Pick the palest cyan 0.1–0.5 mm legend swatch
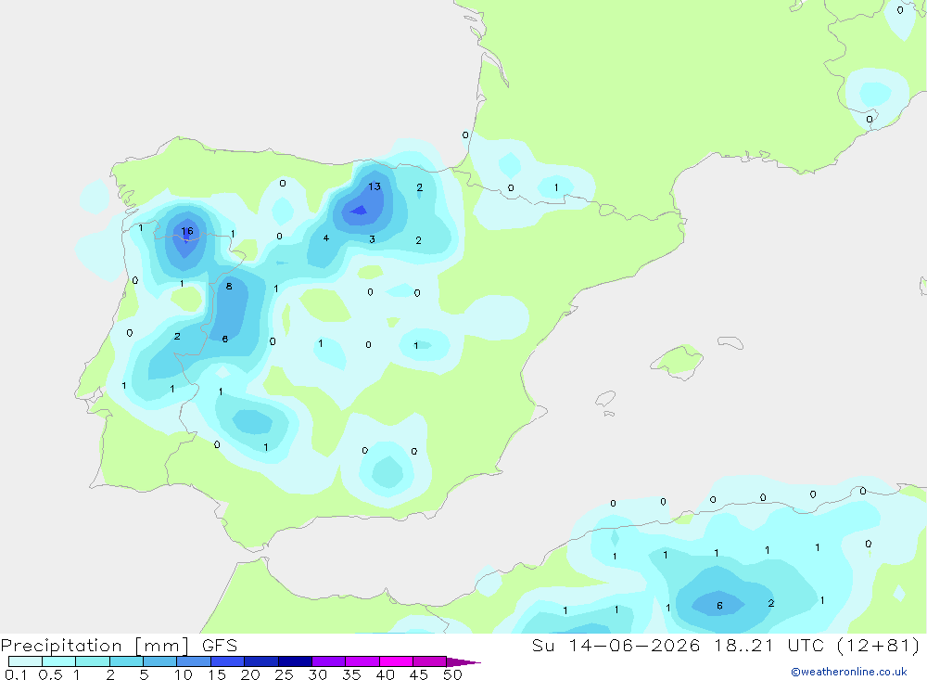Image resolution: width=927 pixels, height=680 pixels. tap(25, 661)
